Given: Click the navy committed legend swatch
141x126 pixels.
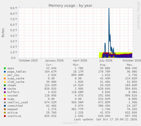Looking at the screenshot, I should [x=5, y=106].
